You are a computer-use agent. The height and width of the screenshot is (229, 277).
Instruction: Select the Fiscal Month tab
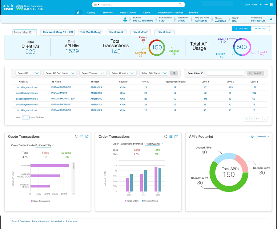pyautogui.click(x=141, y=32)
